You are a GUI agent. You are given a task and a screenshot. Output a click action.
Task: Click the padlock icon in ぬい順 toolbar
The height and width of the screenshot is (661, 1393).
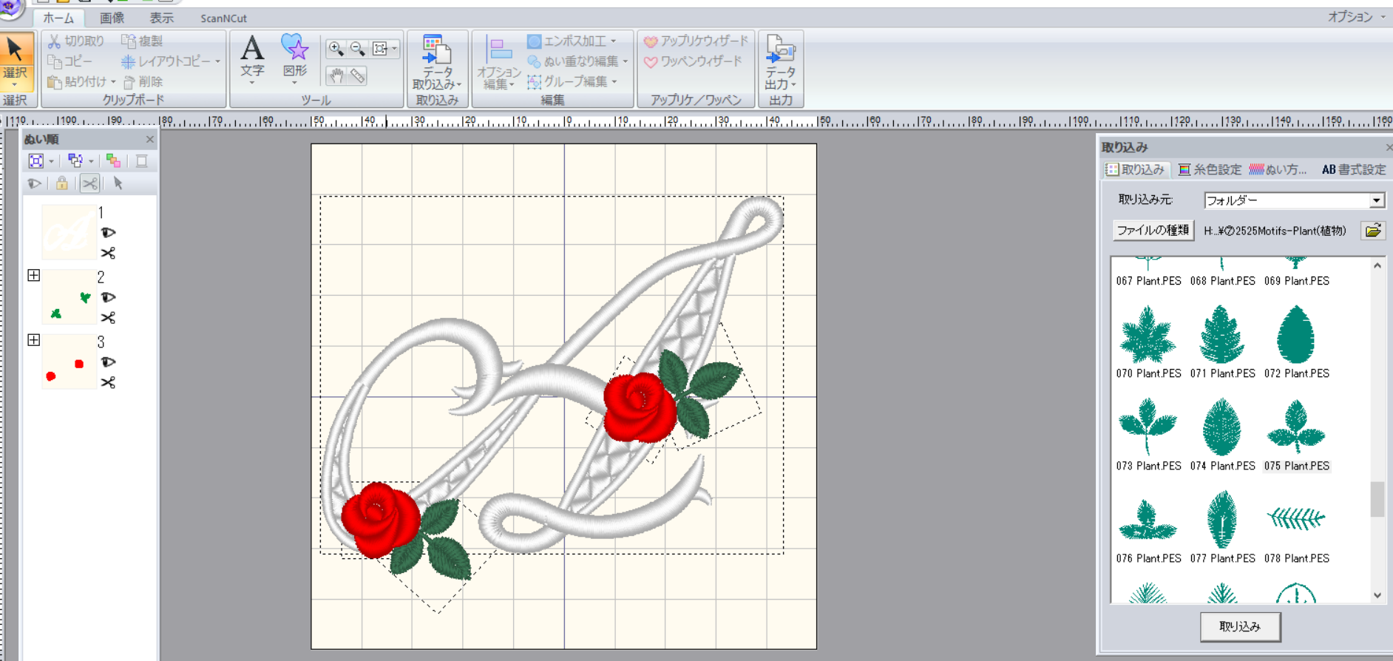tap(62, 183)
